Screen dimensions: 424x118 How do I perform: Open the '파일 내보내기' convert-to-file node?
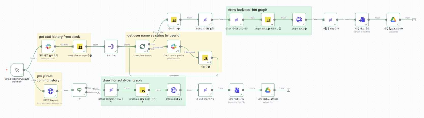coord(362,20)
